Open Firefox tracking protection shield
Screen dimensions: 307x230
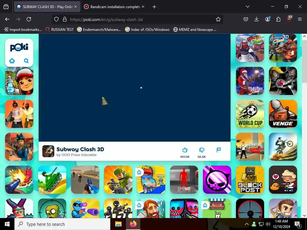(x=56, y=19)
